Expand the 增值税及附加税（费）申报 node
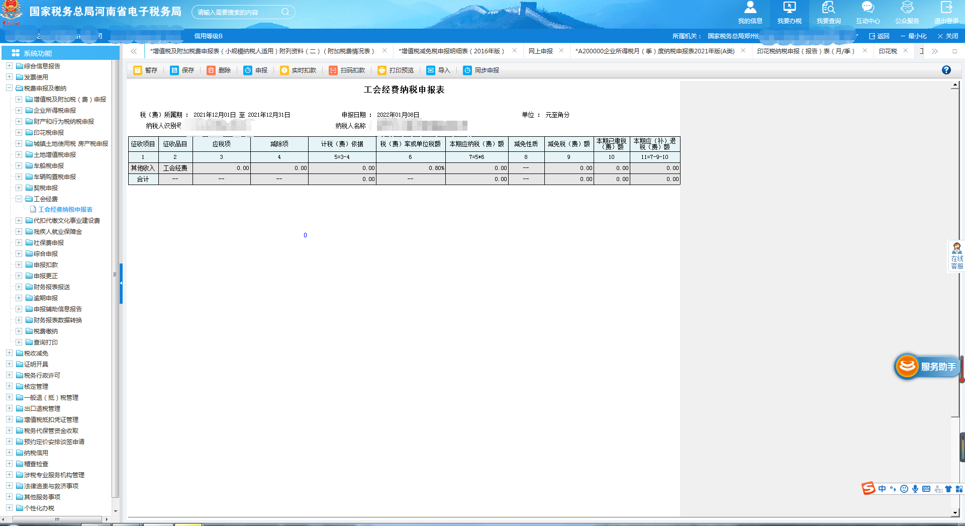 [19, 99]
